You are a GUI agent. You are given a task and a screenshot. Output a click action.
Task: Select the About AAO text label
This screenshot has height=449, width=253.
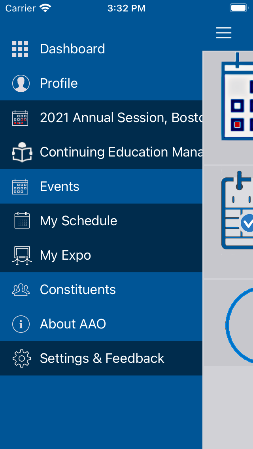[x=73, y=324]
